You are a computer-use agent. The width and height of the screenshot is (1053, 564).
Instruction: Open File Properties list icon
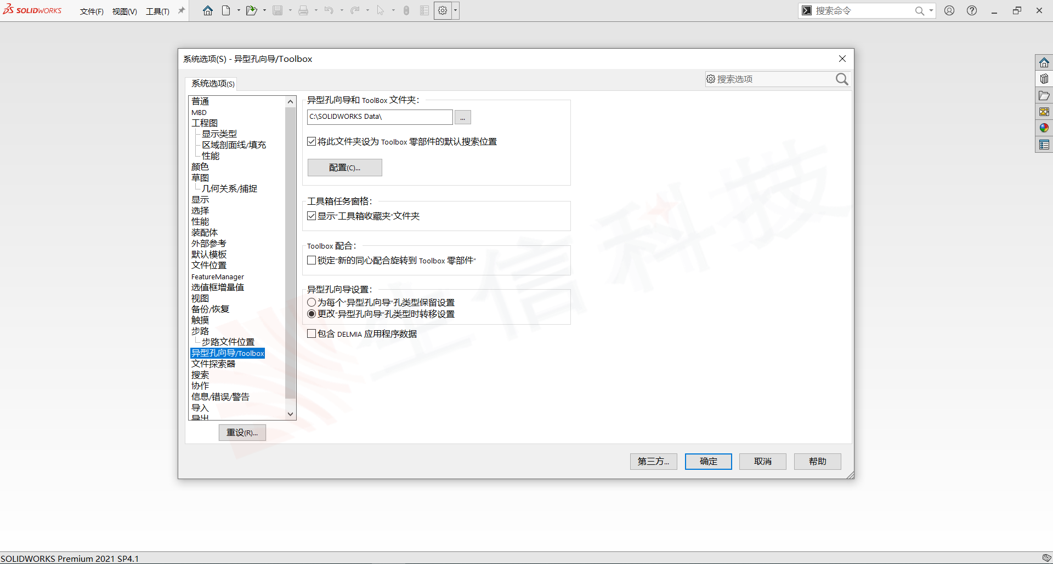point(424,10)
